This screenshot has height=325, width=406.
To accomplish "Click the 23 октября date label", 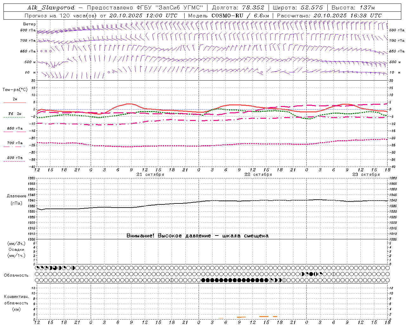I will (366, 175).
